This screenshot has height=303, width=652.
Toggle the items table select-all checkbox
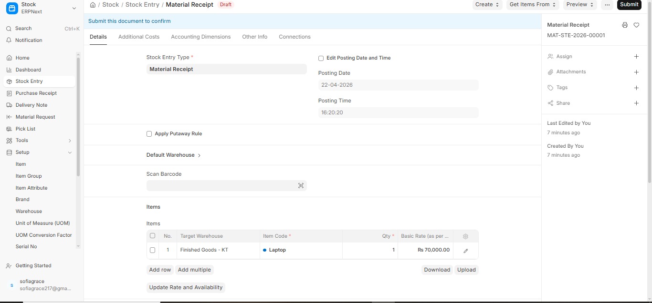pos(153,236)
